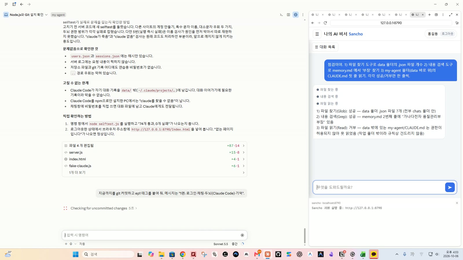Send the message with the blue arrow button

450,187
